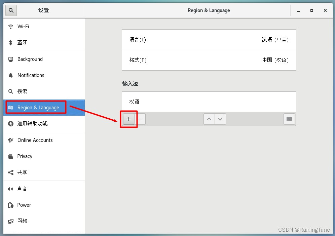335x236 pixels.
Task: Select the 汉语 input source entry
Action: click(x=209, y=102)
